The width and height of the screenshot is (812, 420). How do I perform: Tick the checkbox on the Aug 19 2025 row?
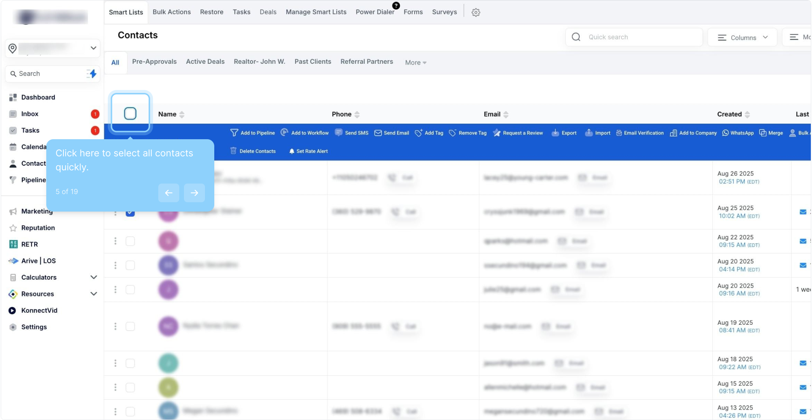click(130, 326)
